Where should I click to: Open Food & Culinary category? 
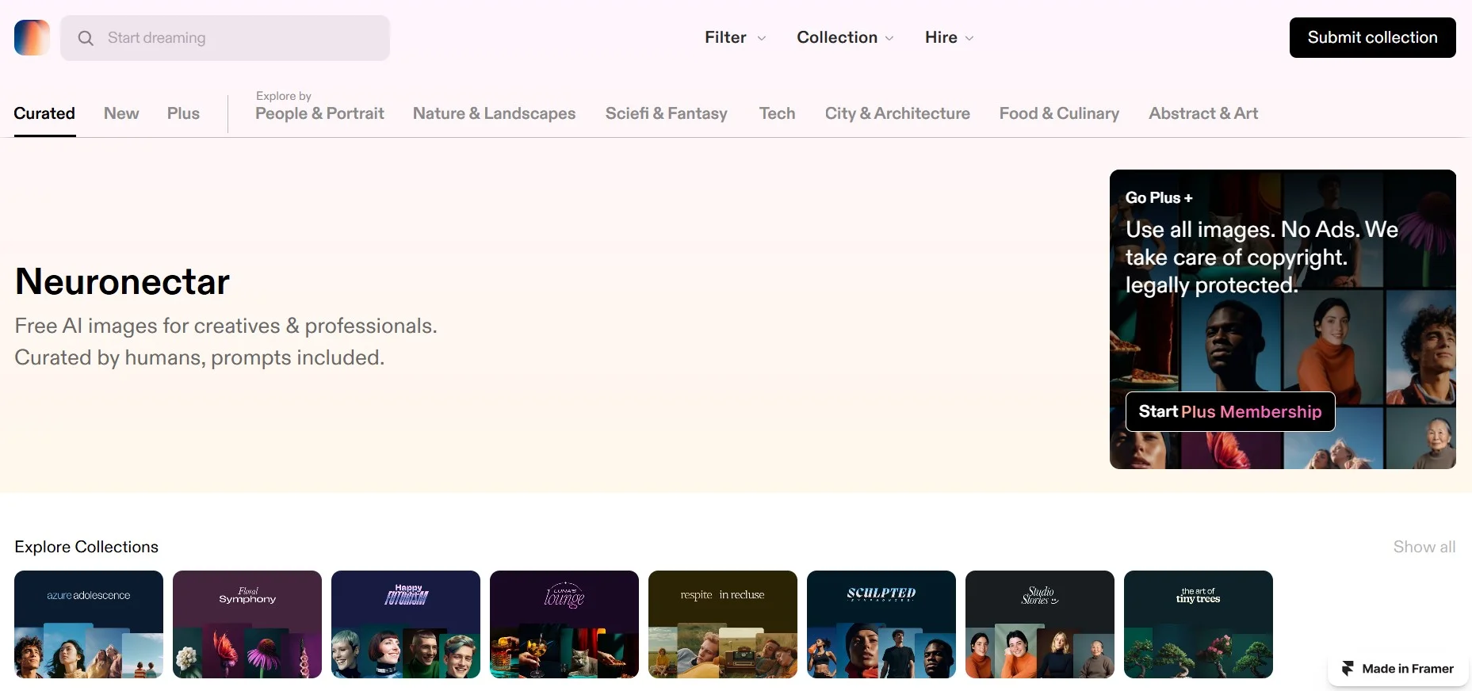(1059, 113)
